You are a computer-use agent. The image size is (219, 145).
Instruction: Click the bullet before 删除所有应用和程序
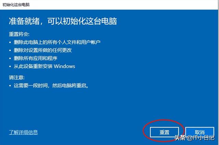click(x=10, y=58)
